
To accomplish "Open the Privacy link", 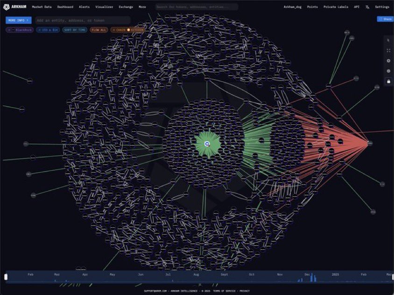I will coord(245,291).
